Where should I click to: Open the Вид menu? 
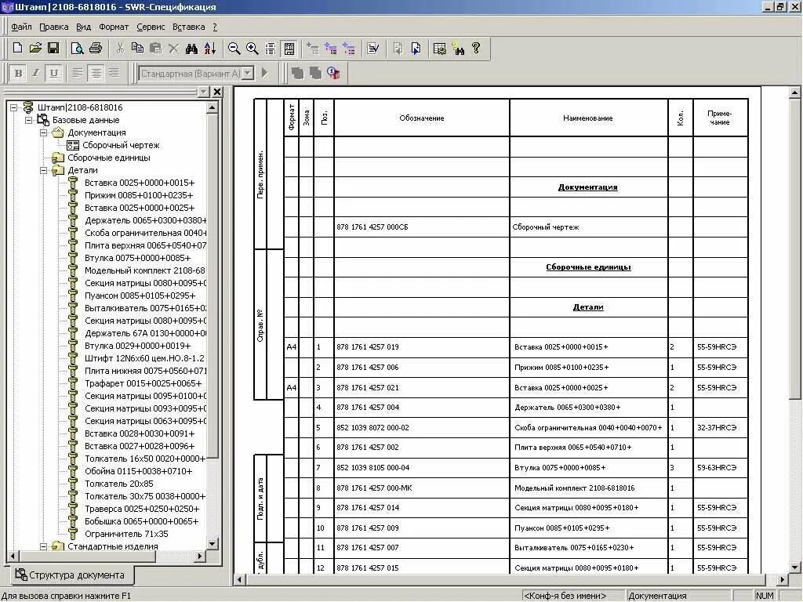click(x=83, y=27)
